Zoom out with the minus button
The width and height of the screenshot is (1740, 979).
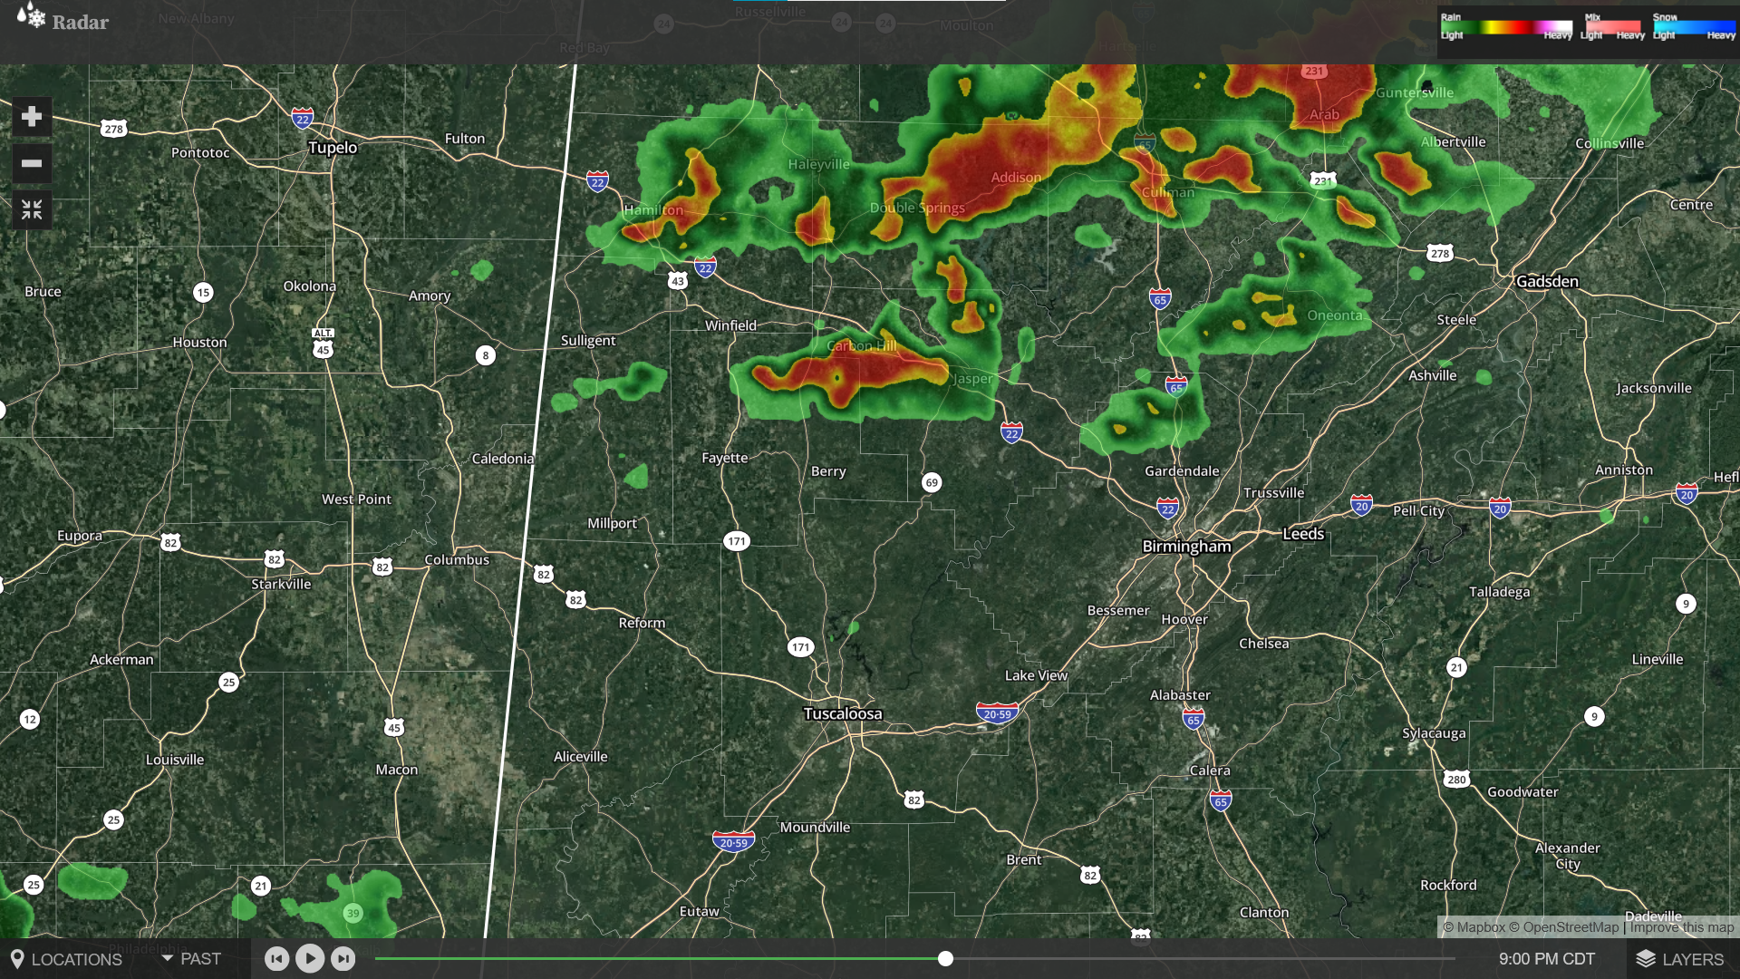[x=32, y=164]
